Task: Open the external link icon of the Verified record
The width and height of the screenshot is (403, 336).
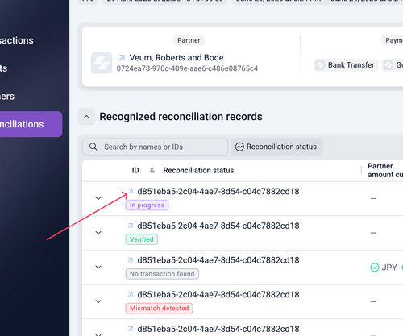Action: (131, 226)
